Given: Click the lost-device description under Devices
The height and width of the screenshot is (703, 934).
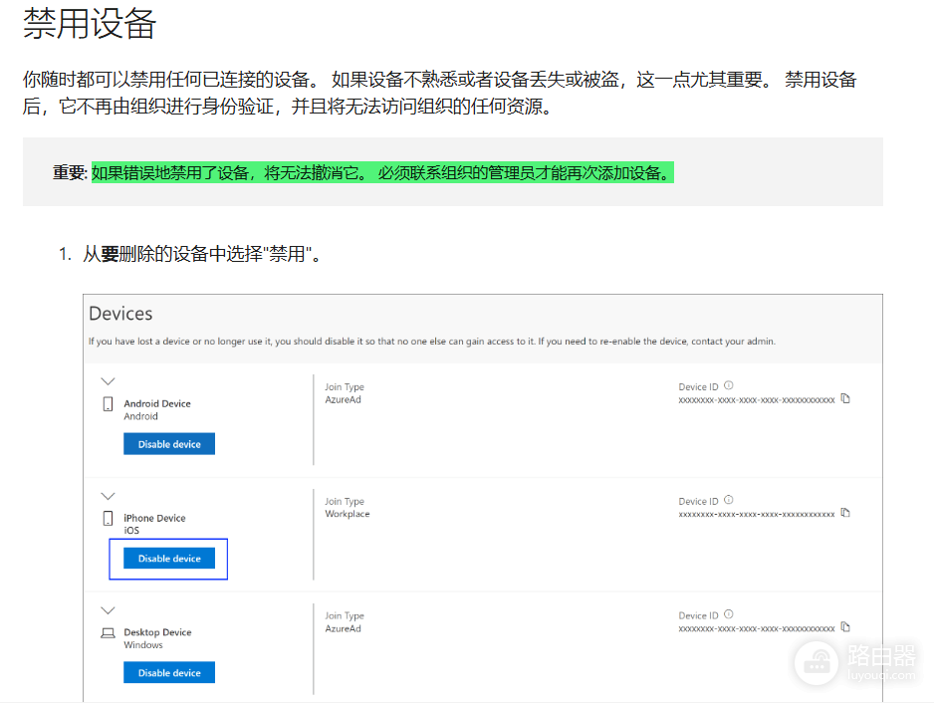Looking at the screenshot, I should point(432,342).
